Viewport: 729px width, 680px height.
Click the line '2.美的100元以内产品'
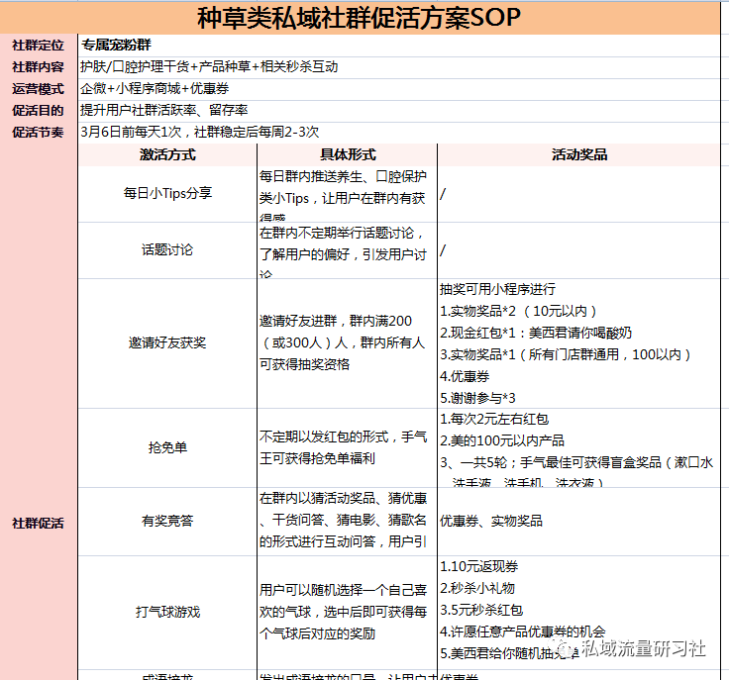click(x=501, y=440)
